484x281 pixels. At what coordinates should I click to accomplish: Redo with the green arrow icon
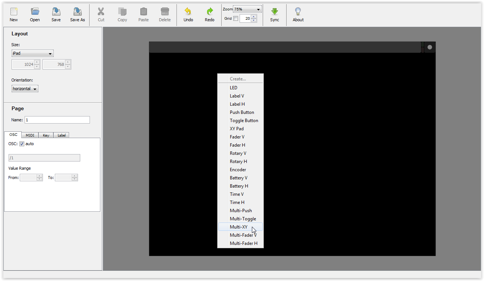click(210, 12)
